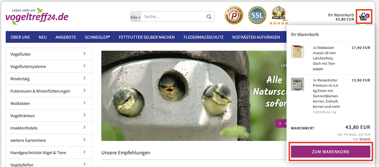The width and height of the screenshot is (379, 167).
Task: Click the magnifier search icon
Action: (x=209, y=17)
